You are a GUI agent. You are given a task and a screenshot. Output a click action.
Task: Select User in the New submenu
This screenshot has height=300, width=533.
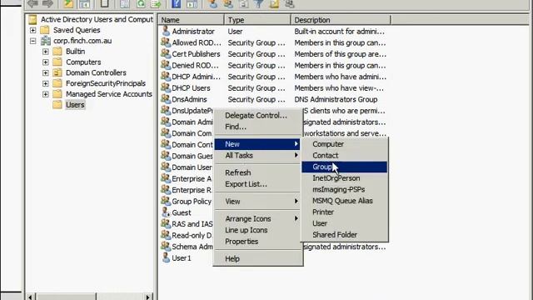344,223
